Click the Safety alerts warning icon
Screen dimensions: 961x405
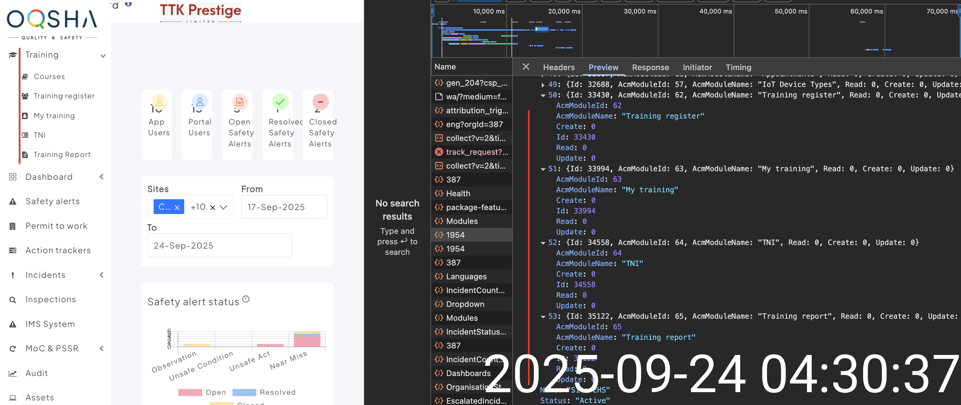pos(13,202)
